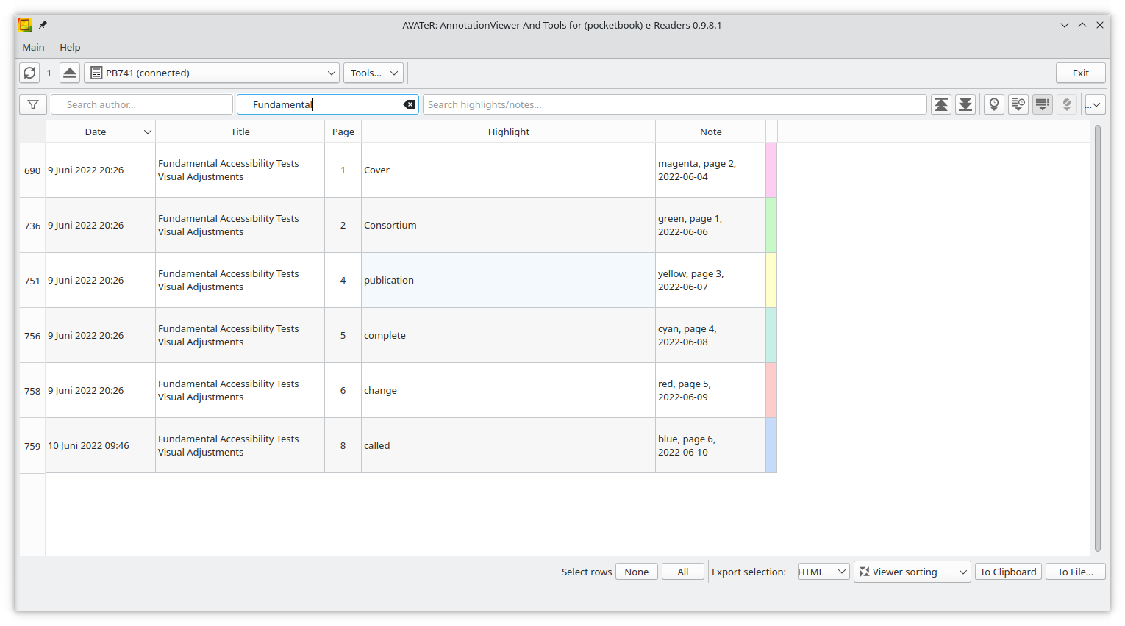Open the Help menu
The height and width of the screenshot is (626, 1125).
(x=70, y=47)
